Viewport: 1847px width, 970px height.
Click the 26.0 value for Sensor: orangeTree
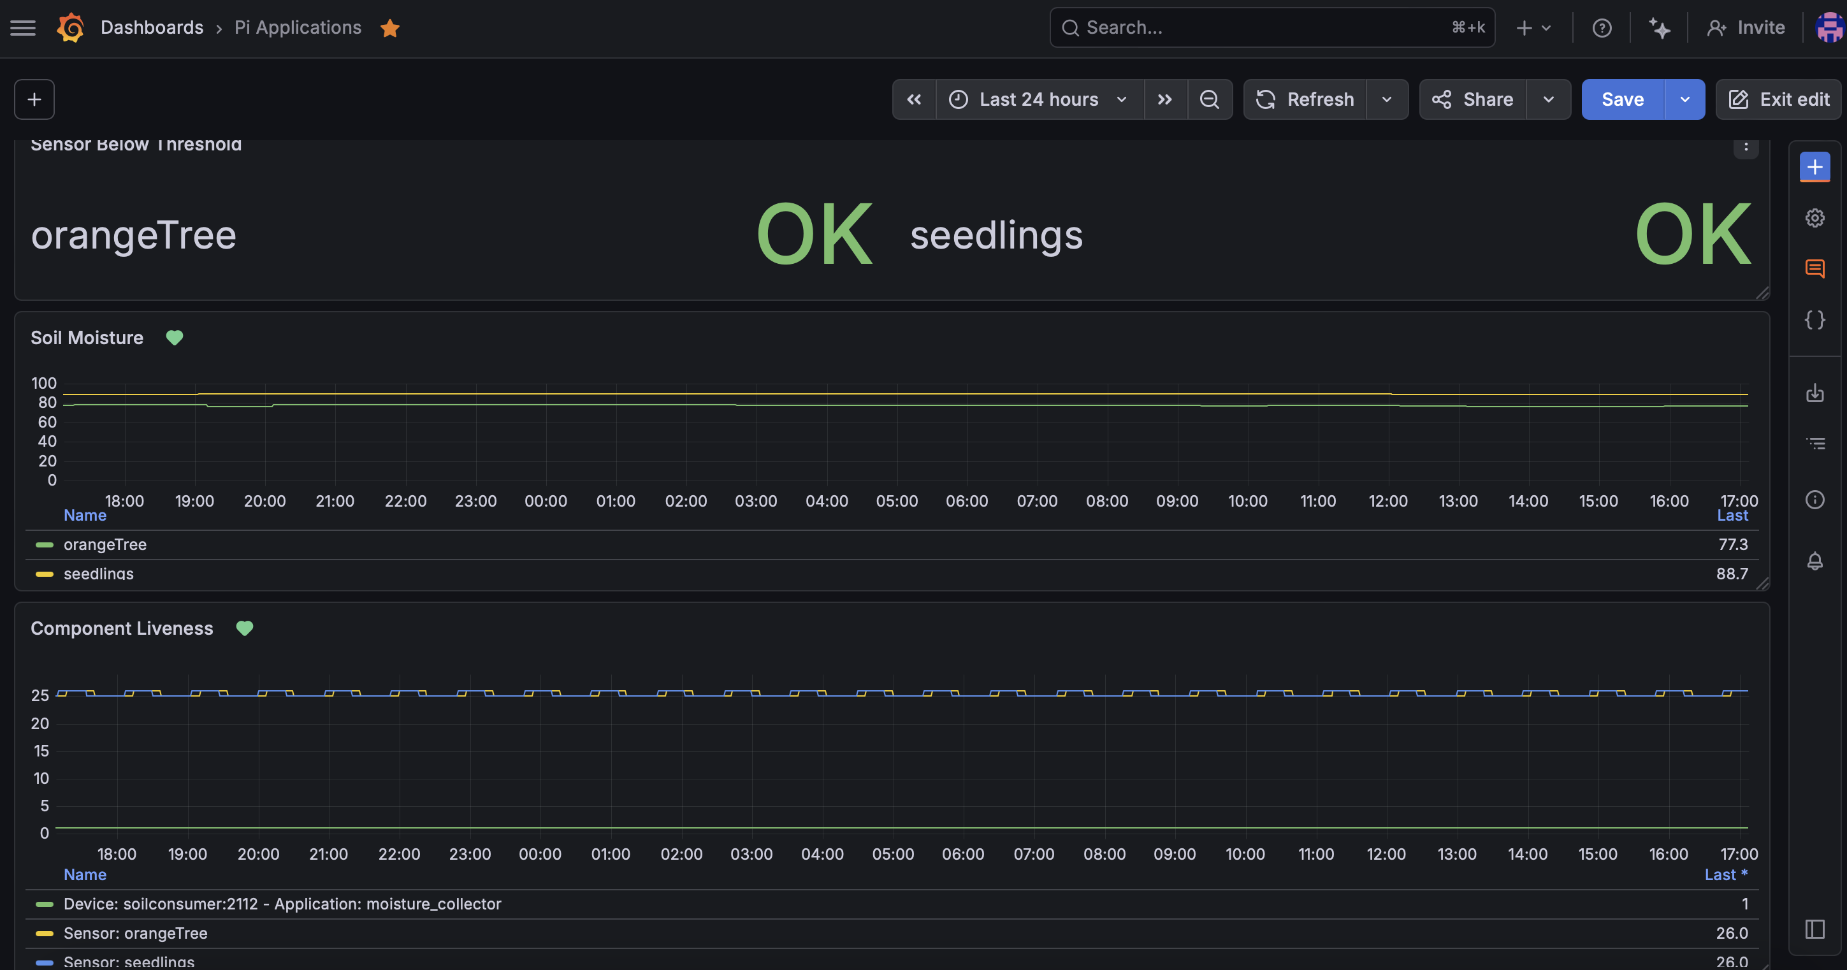(1732, 934)
